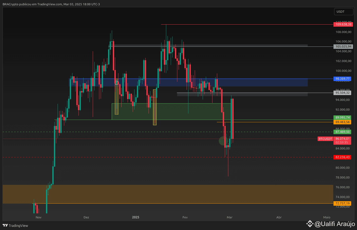Select the orange 72.757,19 support price label
Viewport: 357px width, 230px height.
(x=342, y=203)
